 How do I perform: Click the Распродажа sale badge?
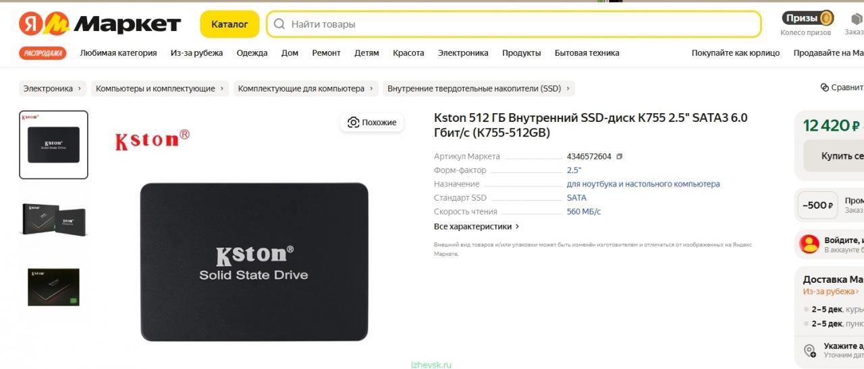click(43, 53)
